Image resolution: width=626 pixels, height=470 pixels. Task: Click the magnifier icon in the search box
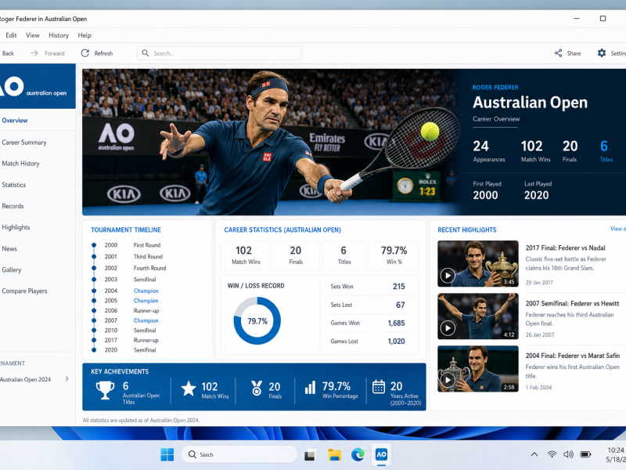click(146, 53)
